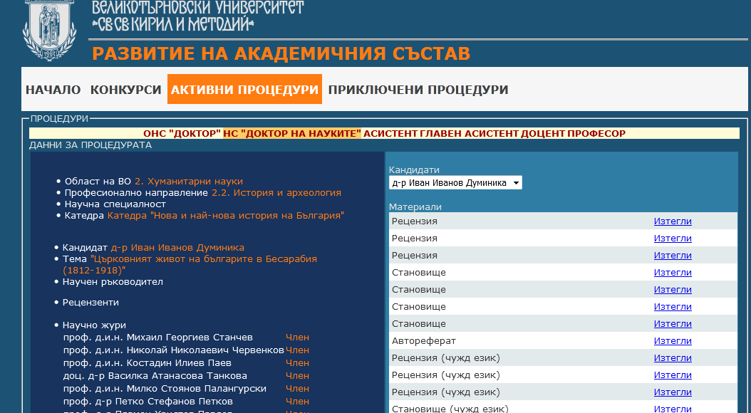751x413 pixels.
Task: Expand the Кандидати dropdown list
Action: pyautogui.click(x=455, y=183)
